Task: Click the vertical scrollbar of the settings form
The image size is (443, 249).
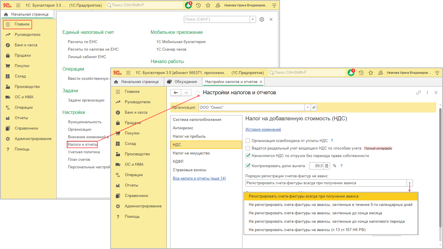Action: 440,168
